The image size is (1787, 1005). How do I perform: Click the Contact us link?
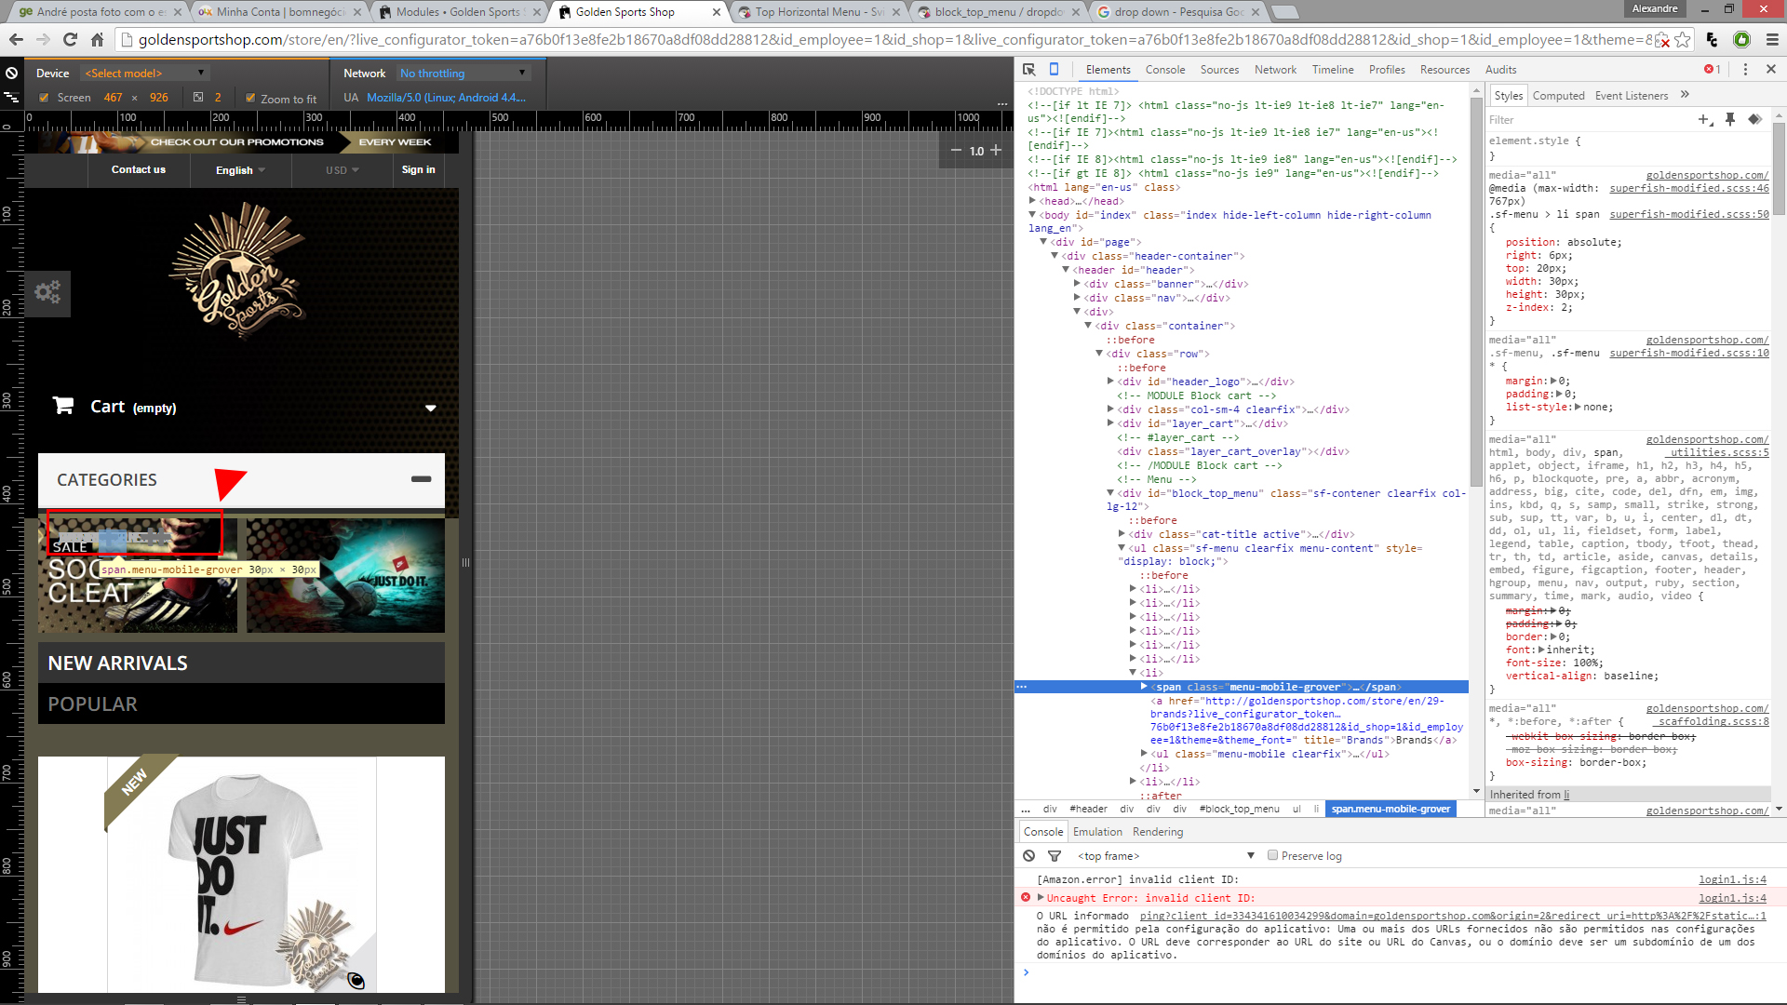pos(139,170)
